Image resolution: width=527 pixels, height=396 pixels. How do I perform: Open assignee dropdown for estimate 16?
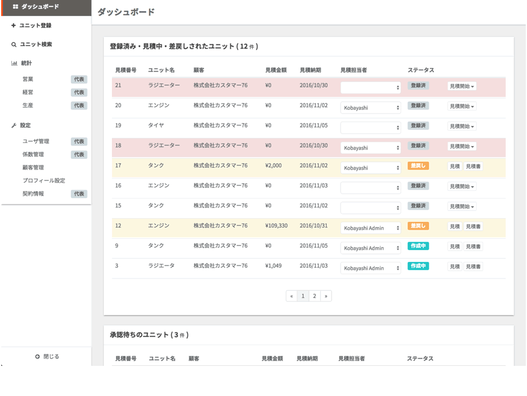(x=370, y=187)
